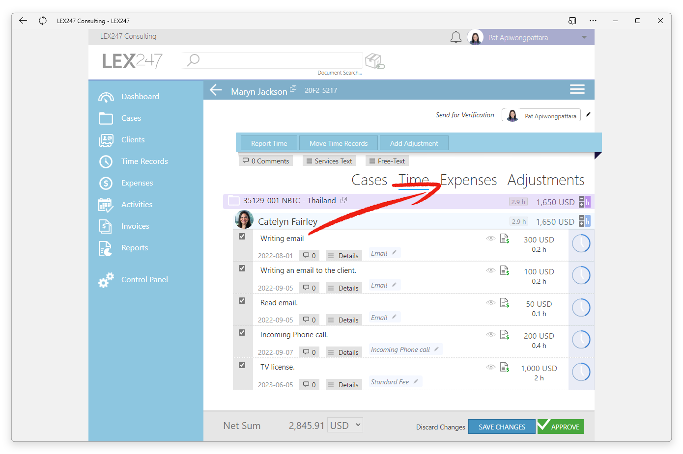683x454 pixels.
Task: Uncheck the Writing email checkbox
Action: click(x=242, y=237)
